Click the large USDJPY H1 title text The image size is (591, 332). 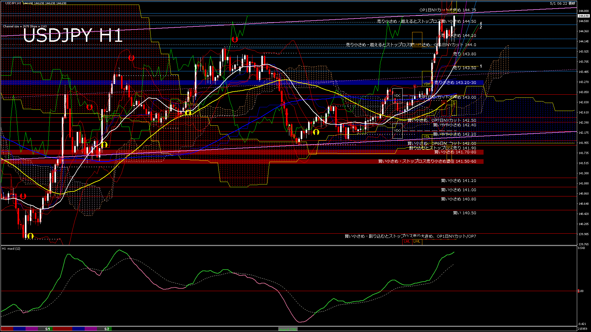pyautogui.click(x=73, y=36)
